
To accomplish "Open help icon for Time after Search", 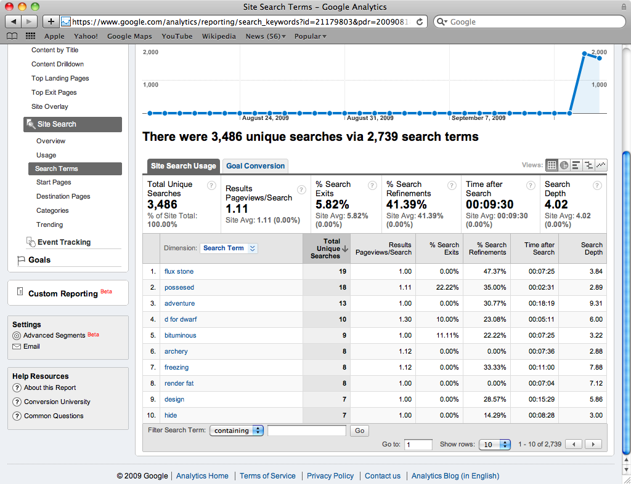I will tap(531, 185).
